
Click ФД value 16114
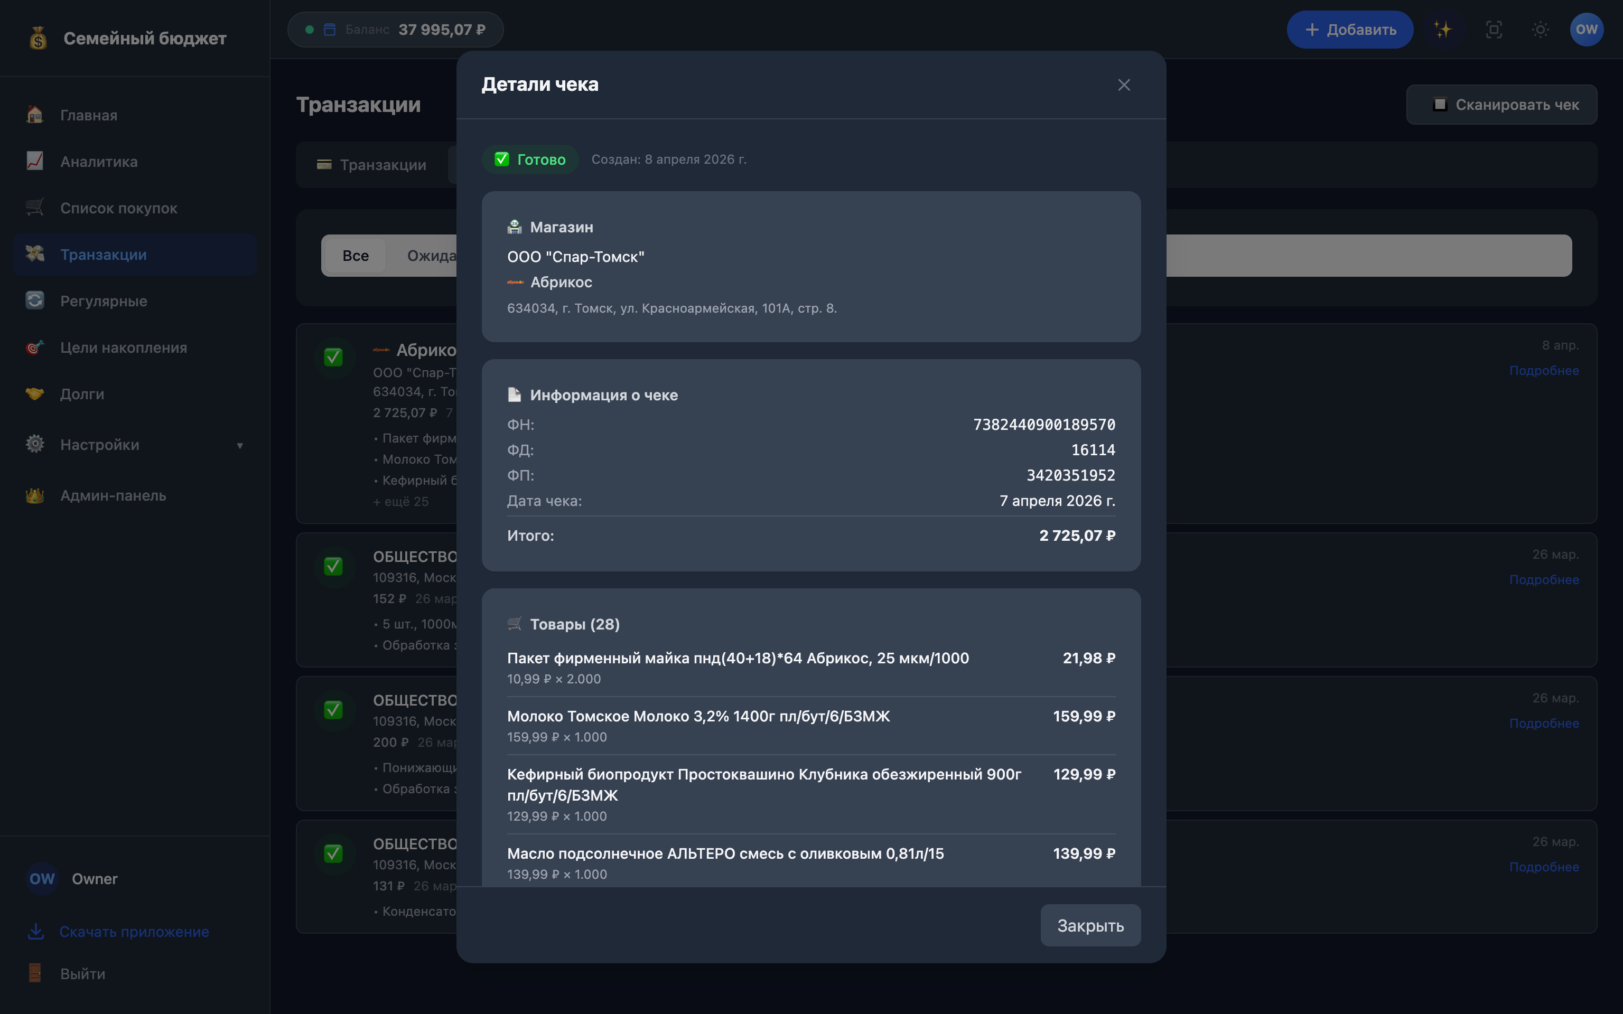coord(1093,450)
